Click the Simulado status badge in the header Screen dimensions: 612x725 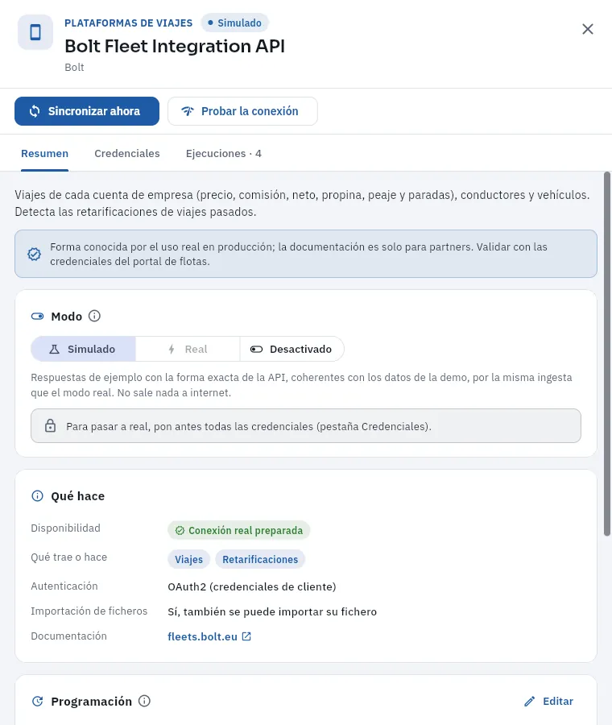pos(235,23)
